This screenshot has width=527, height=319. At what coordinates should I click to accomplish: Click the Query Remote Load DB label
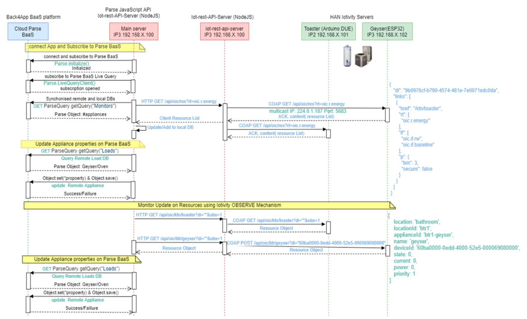pyautogui.click(x=85, y=158)
